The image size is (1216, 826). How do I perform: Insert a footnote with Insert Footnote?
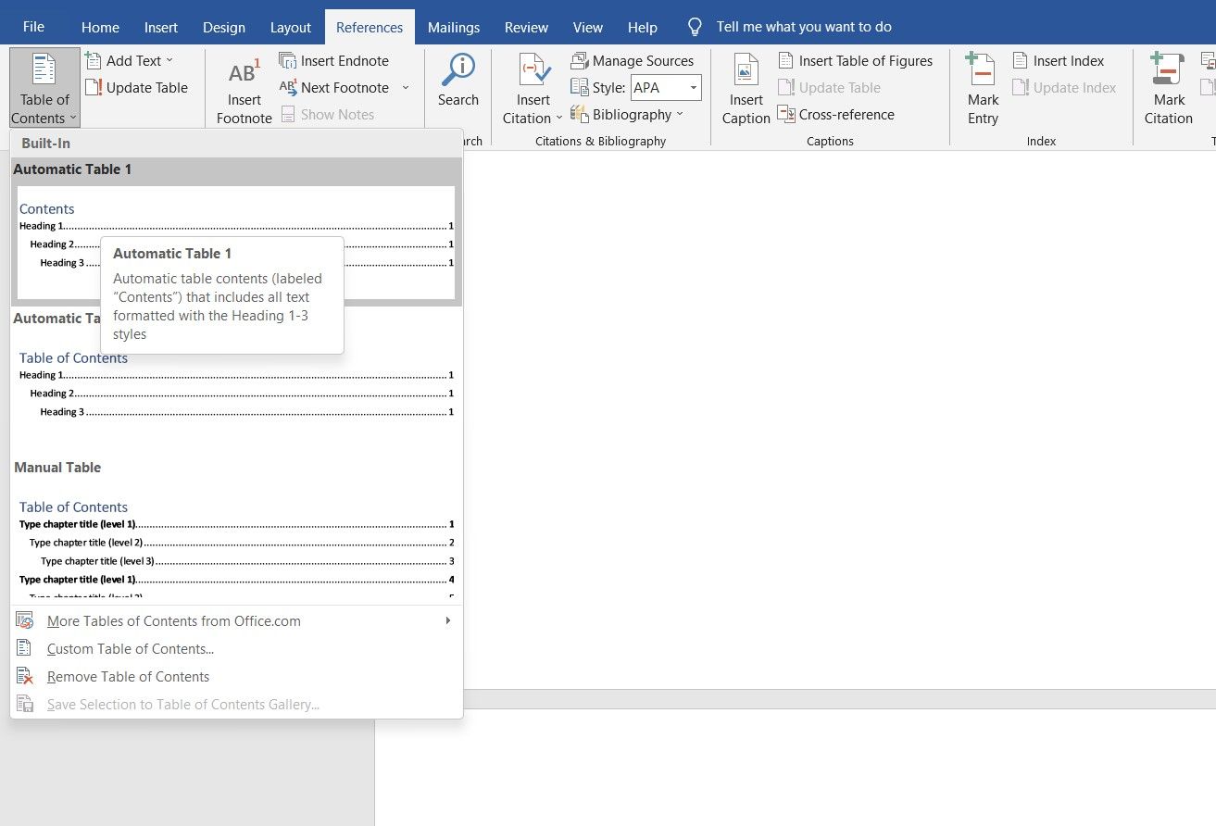pos(244,88)
